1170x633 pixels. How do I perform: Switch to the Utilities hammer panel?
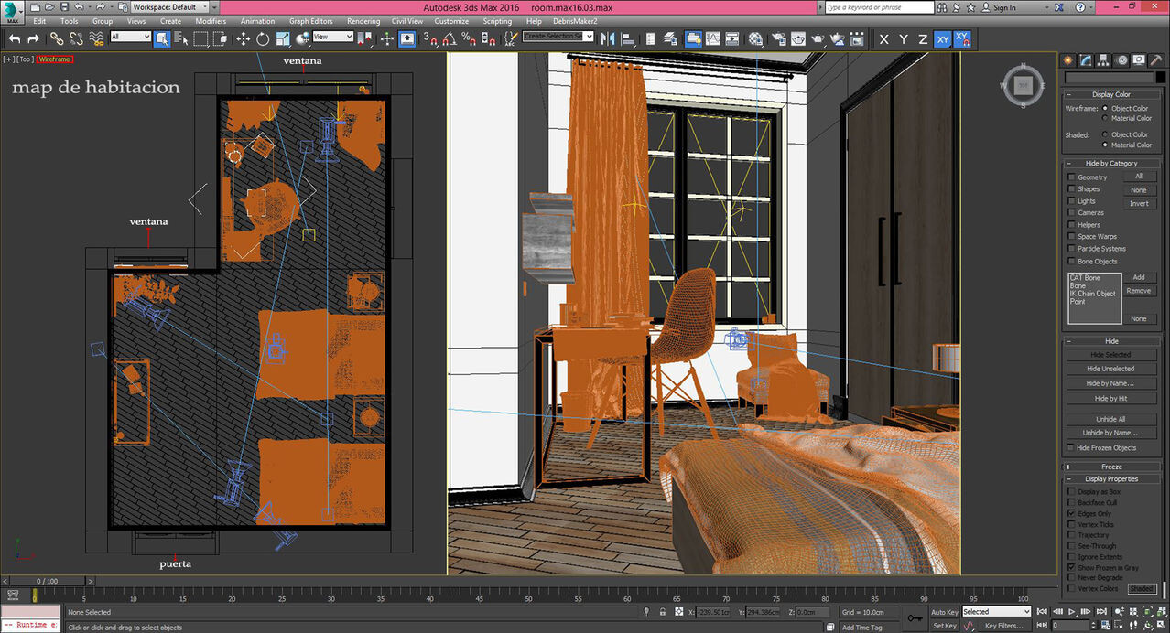tap(1156, 59)
